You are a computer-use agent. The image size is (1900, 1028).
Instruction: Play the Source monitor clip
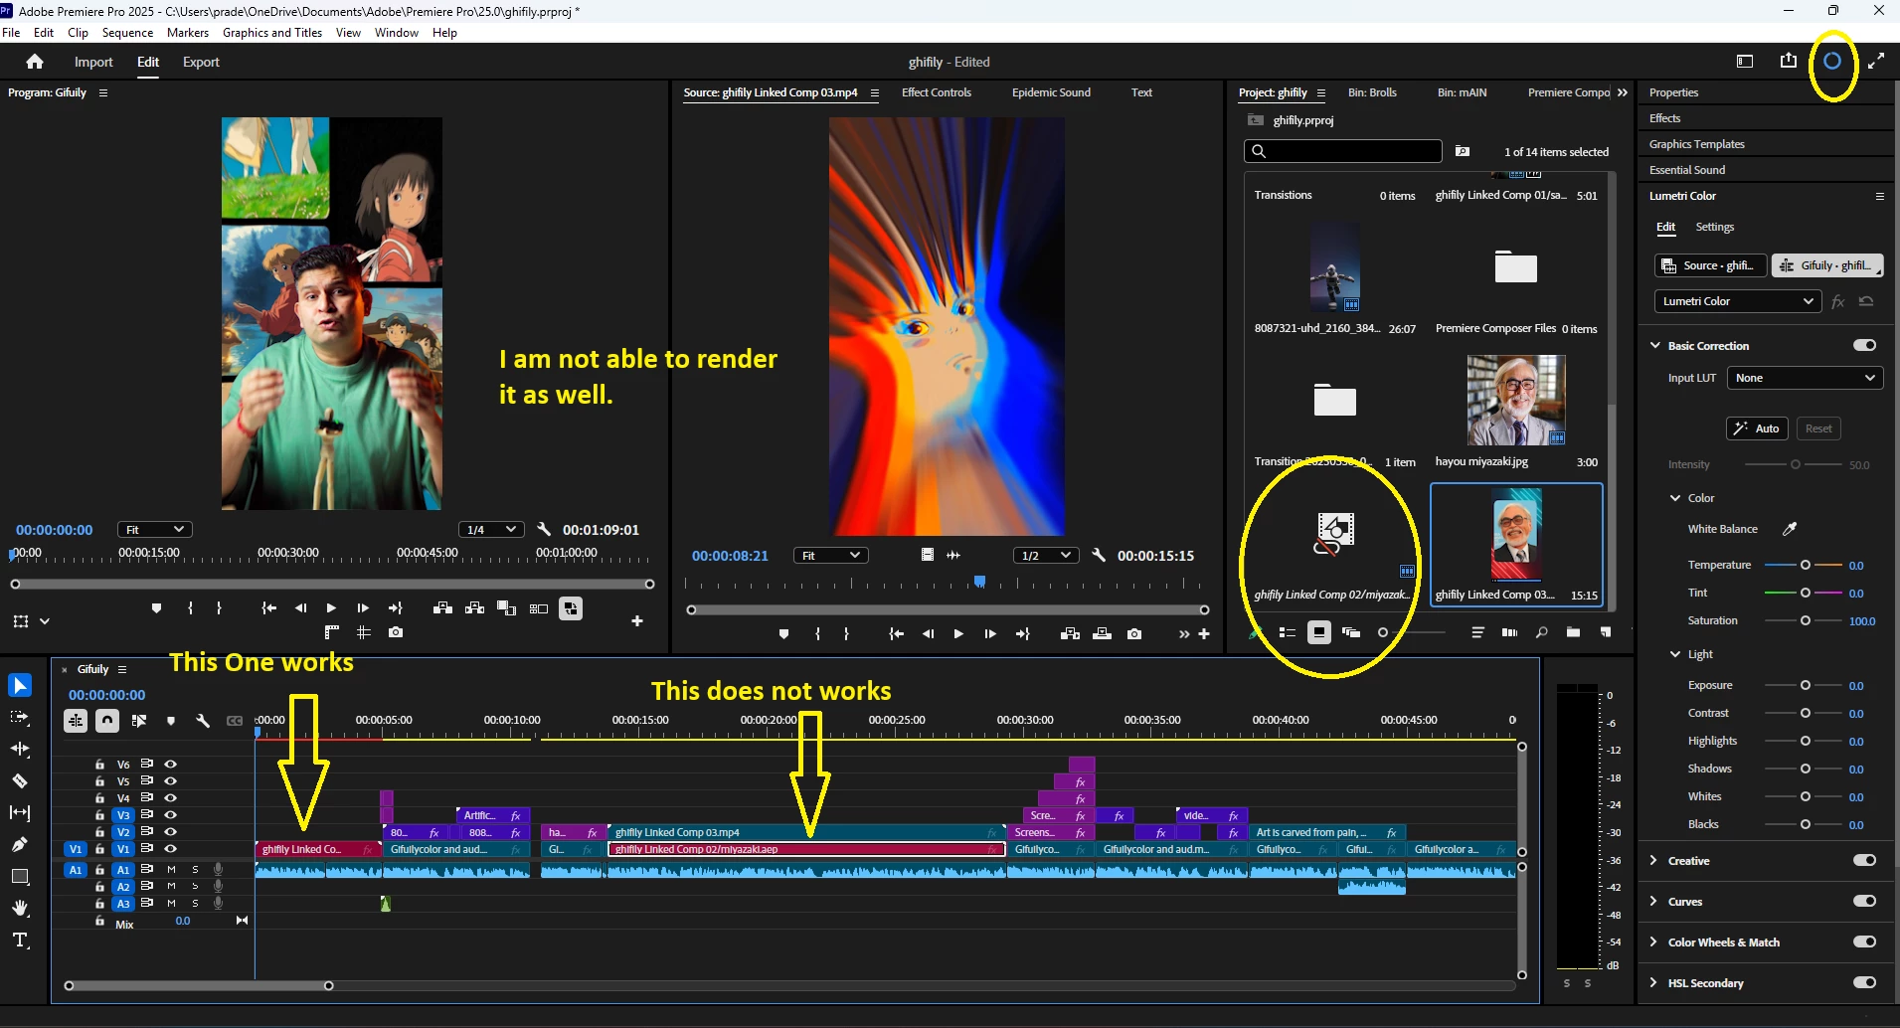click(x=958, y=634)
